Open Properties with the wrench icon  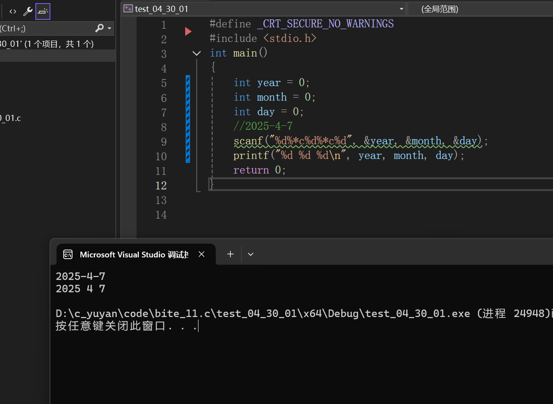pos(28,11)
